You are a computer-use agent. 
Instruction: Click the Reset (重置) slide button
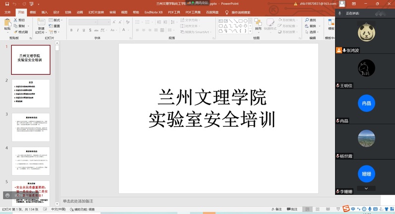pos(55,26)
